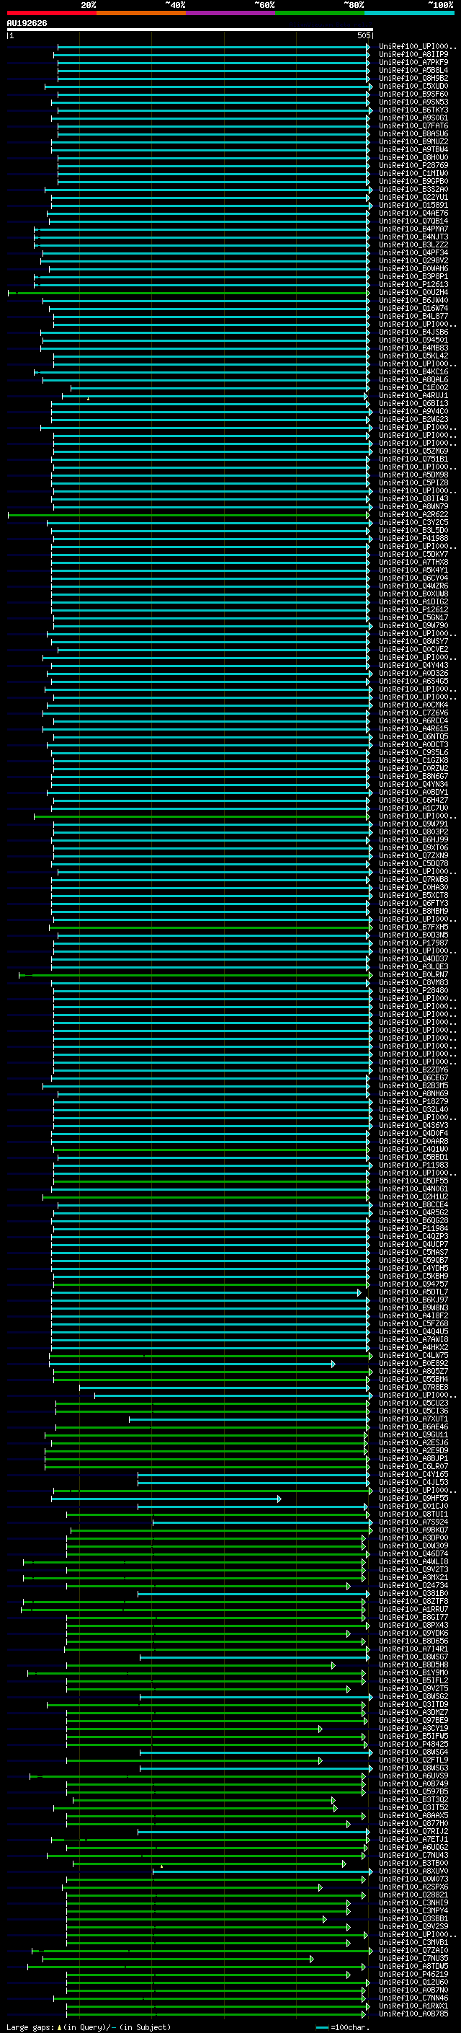Open hit UniRef100_A8IIP9
This screenshot has width=461, height=2033.
[413, 55]
